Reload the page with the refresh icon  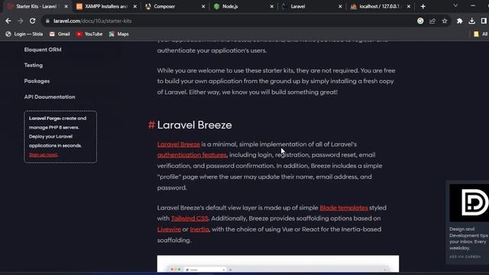(32, 21)
